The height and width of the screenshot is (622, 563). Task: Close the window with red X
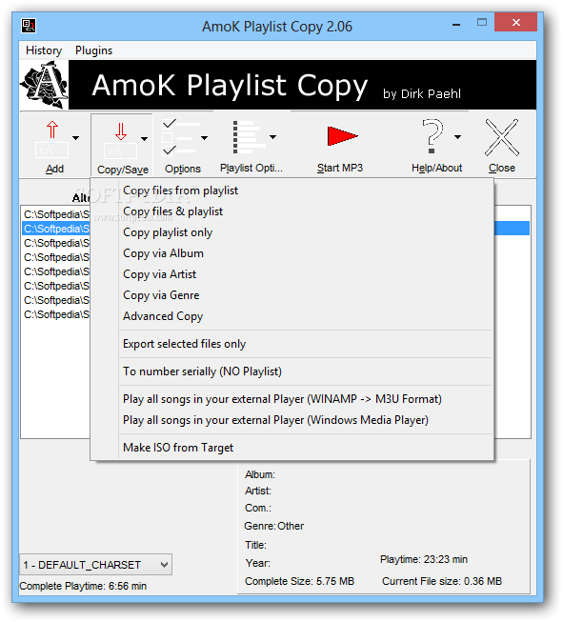515,23
